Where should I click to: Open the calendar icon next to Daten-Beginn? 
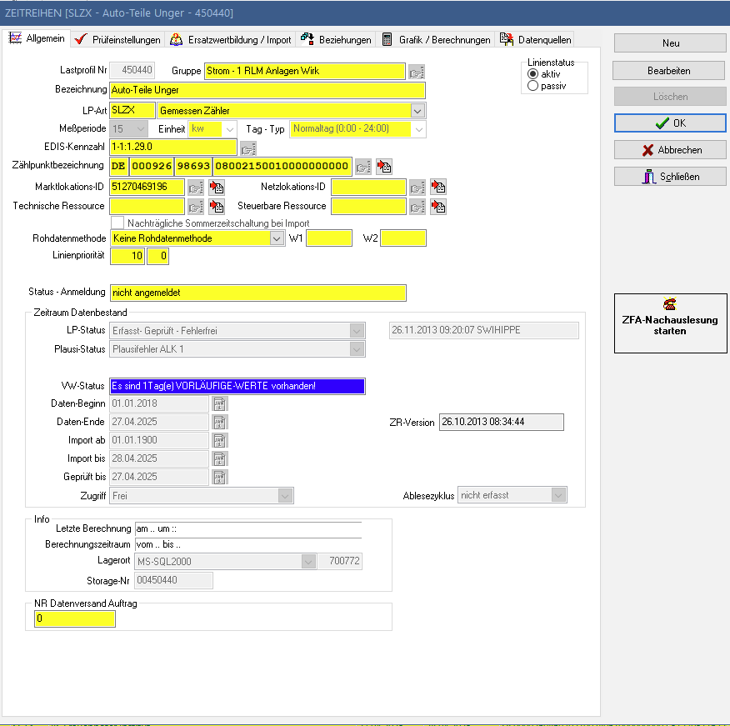[219, 404]
